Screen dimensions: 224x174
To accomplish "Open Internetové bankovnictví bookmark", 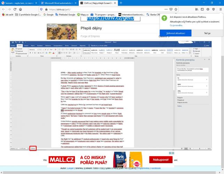I will pos(132,15).
